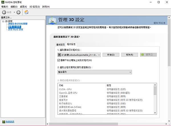Maximize the NVIDIA control panel window
171x126 pixels.
pos(159,2)
